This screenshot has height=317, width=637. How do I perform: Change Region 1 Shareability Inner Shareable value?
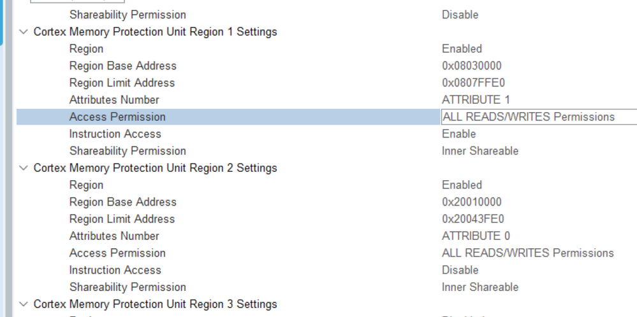click(x=480, y=151)
